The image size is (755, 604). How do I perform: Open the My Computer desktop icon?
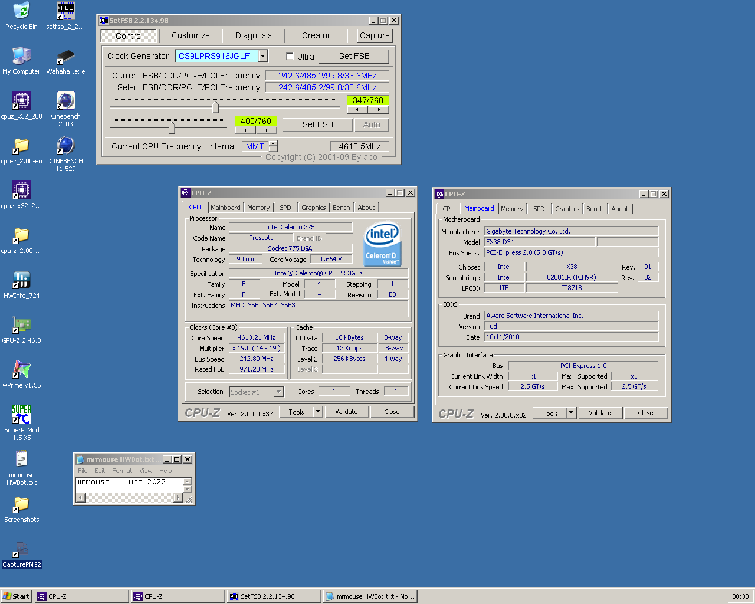21,61
